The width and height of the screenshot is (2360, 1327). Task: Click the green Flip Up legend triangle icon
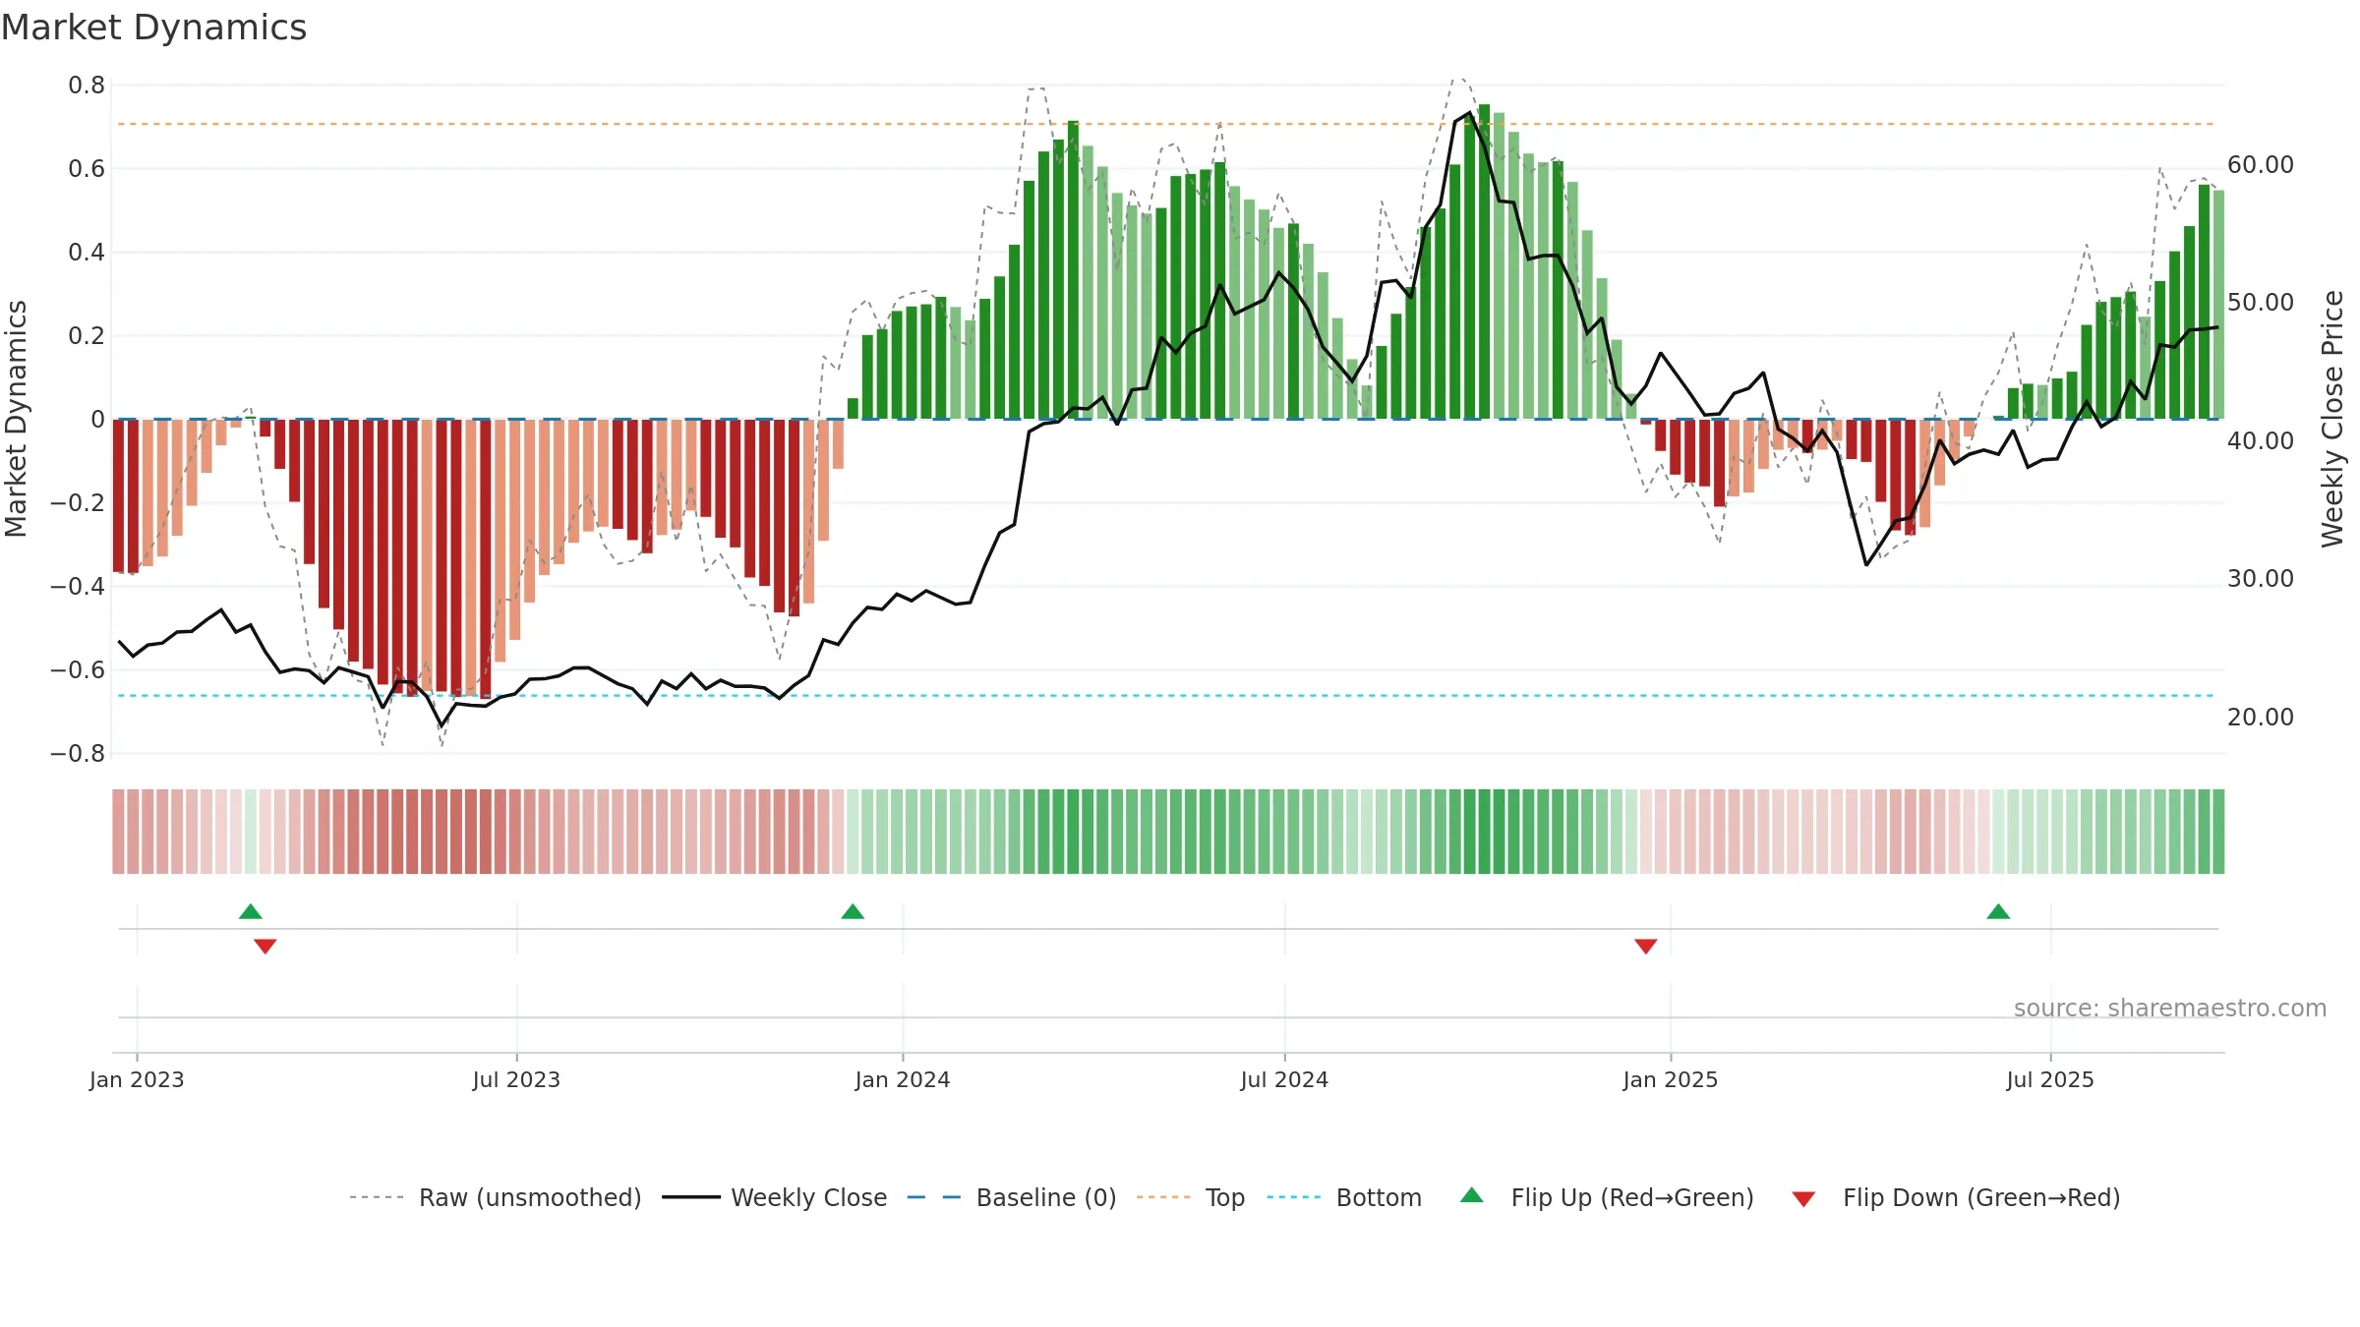[x=1472, y=1195]
